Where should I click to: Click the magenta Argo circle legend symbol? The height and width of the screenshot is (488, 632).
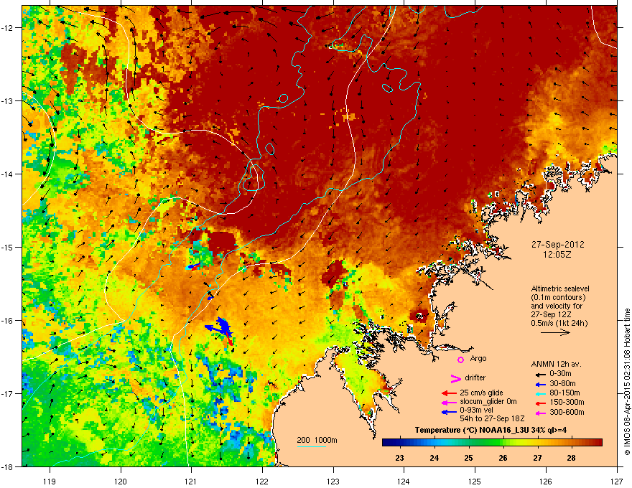(x=460, y=360)
